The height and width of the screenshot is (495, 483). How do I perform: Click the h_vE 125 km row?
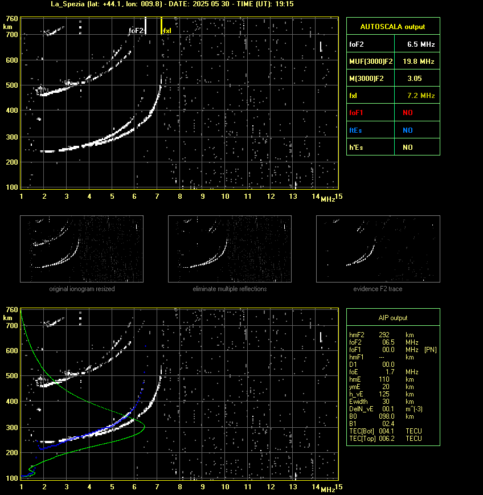pyautogui.click(x=382, y=394)
